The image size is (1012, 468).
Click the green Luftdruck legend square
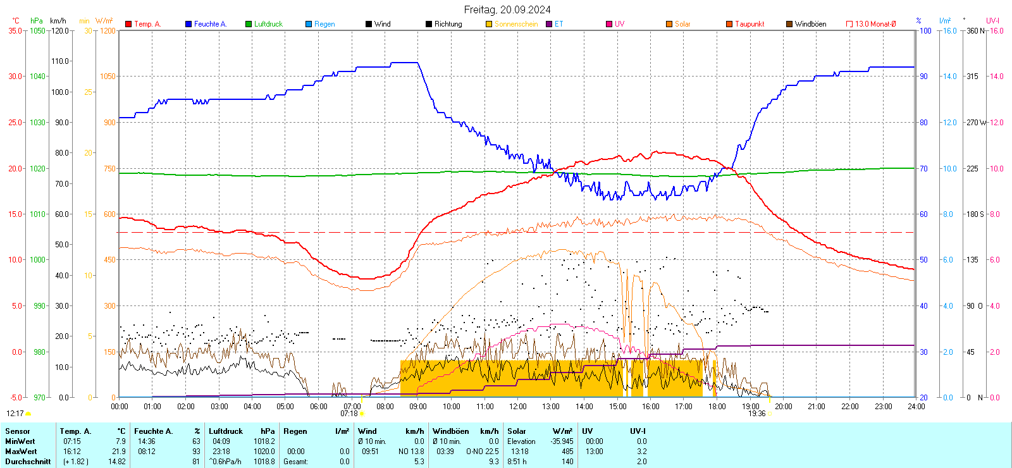point(249,24)
